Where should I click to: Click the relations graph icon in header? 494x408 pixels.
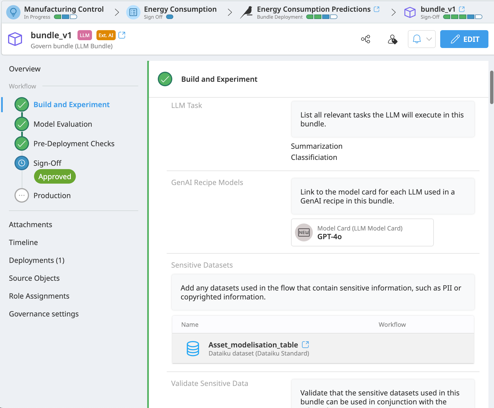[x=365, y=39]
